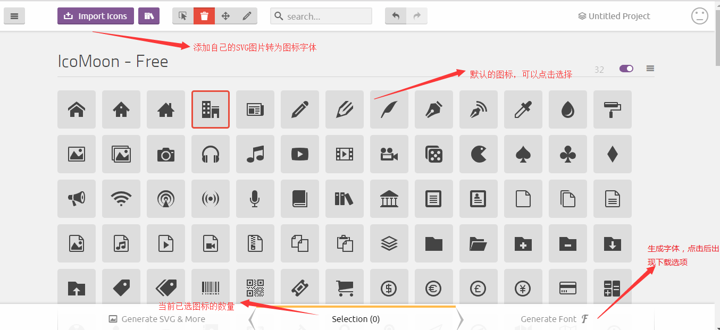Select the calculator icon

click(613, 287)
